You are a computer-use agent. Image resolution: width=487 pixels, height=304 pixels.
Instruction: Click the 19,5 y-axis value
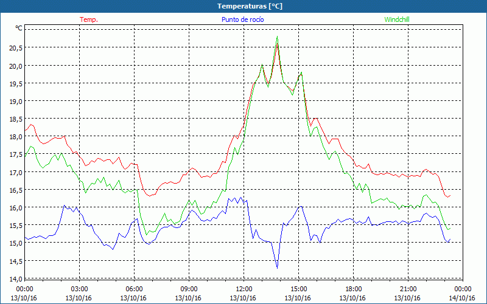(15, 83)
